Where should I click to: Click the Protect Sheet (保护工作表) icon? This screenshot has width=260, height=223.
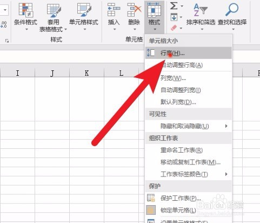click(151, 198)
